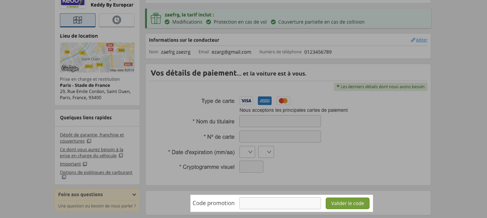This screenshot has width=487, height=218.
Task: Select Visa as the card type
Action: 246,101
